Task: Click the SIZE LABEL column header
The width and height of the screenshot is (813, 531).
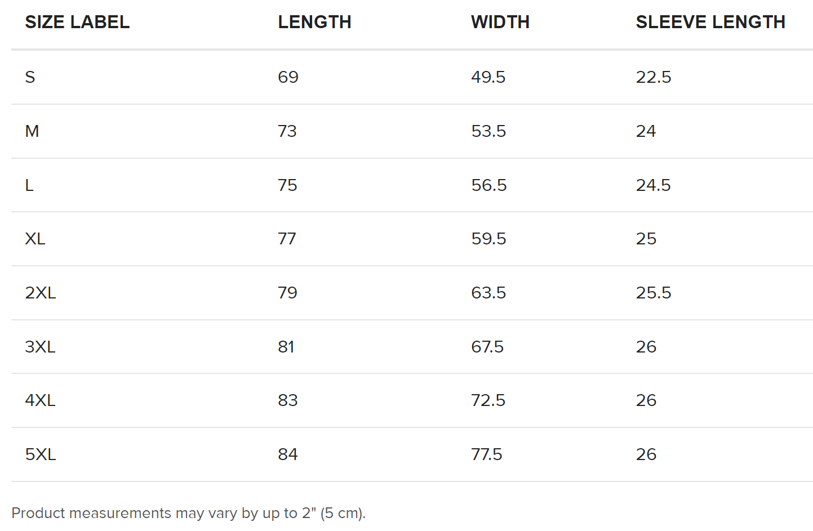Action: tap(77, 22)
